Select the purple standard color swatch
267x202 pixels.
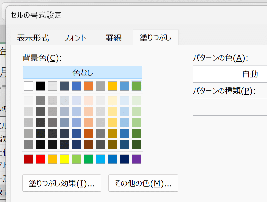coord(137,159)
